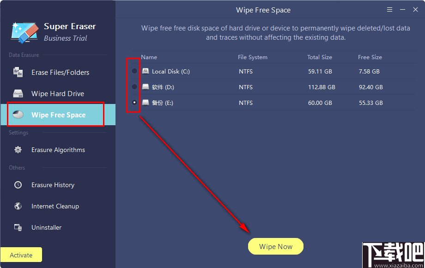Click the 软件 (D:) drive icon
Screen dimensions: 425x268
(146, 87)
